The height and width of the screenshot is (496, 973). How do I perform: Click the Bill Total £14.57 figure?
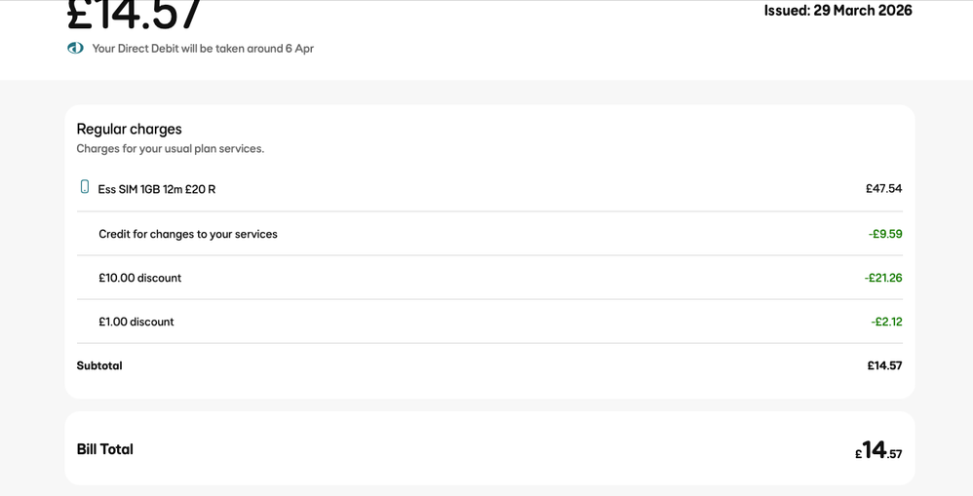(877, 450)
